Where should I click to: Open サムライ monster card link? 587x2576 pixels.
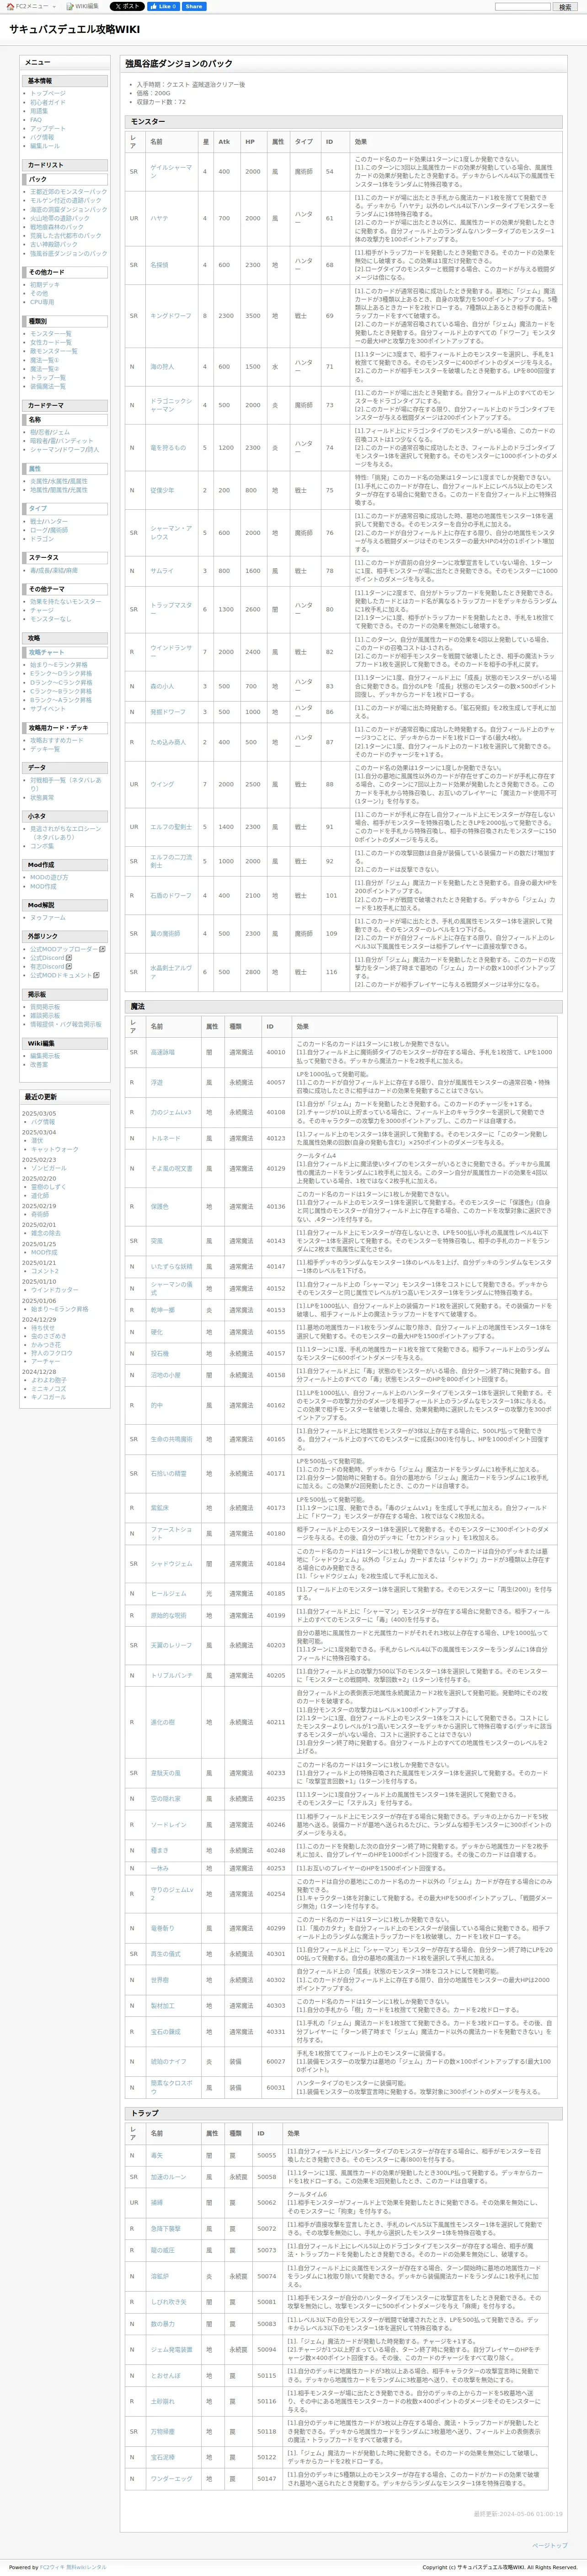(162, 571)
